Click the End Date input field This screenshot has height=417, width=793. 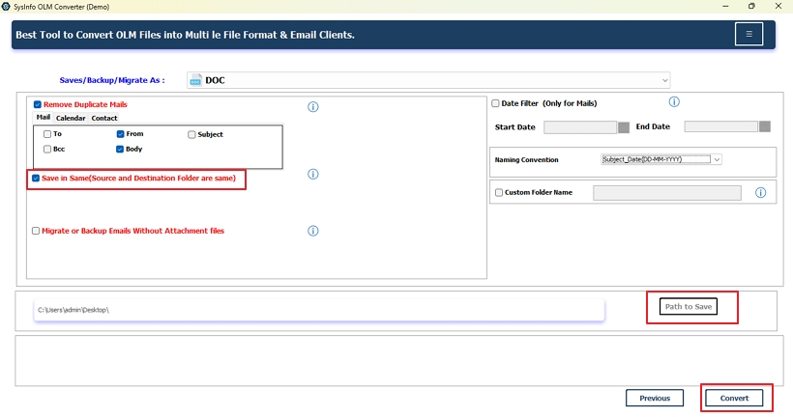click(721, 126)
